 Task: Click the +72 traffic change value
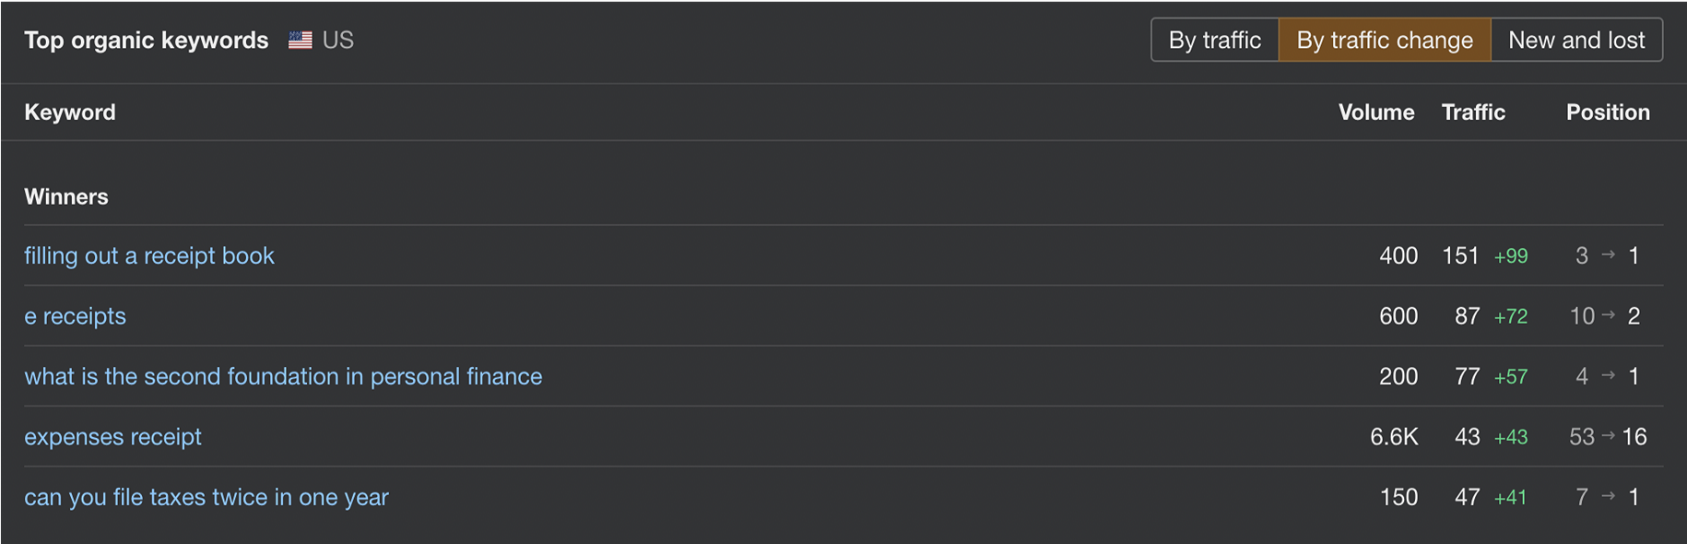pyautogui.click(x=1511, y=317)
